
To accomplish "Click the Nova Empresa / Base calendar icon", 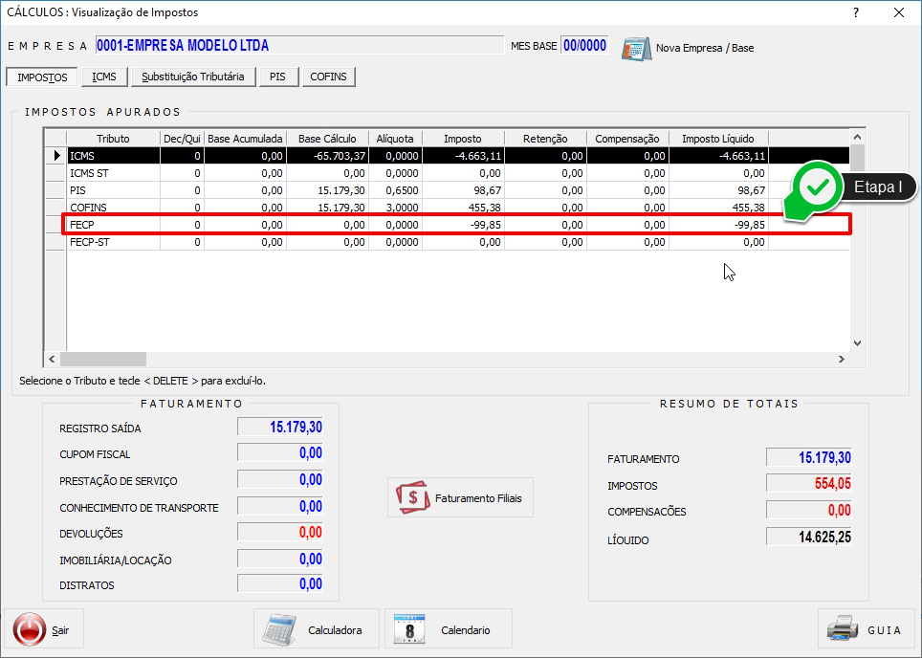I will (x=636, y=47).
